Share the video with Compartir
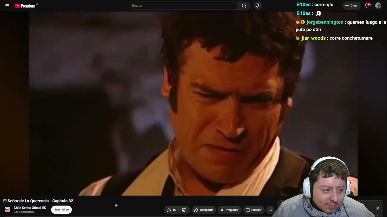Viewport: 387px width, 217px height. tap(203, 210)
